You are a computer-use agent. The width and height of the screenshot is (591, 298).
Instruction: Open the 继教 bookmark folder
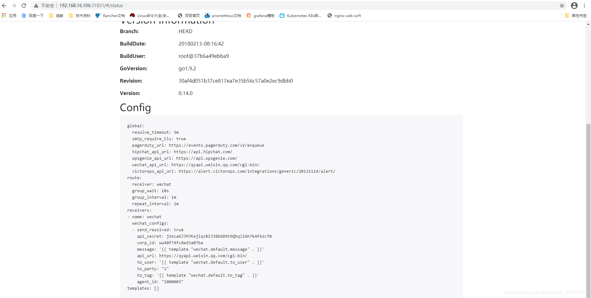point(56,15)
